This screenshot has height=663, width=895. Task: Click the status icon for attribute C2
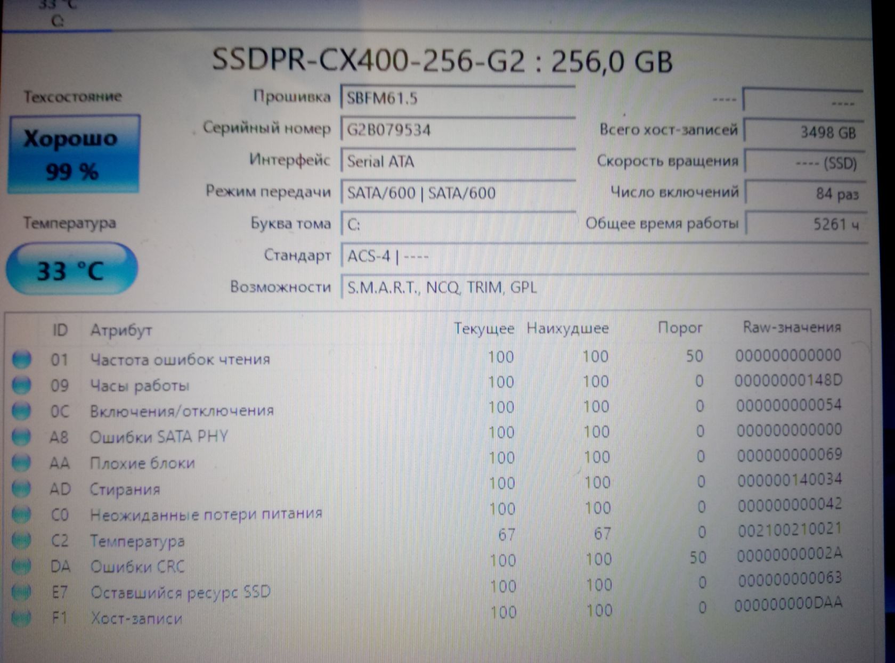click(21, 540)
